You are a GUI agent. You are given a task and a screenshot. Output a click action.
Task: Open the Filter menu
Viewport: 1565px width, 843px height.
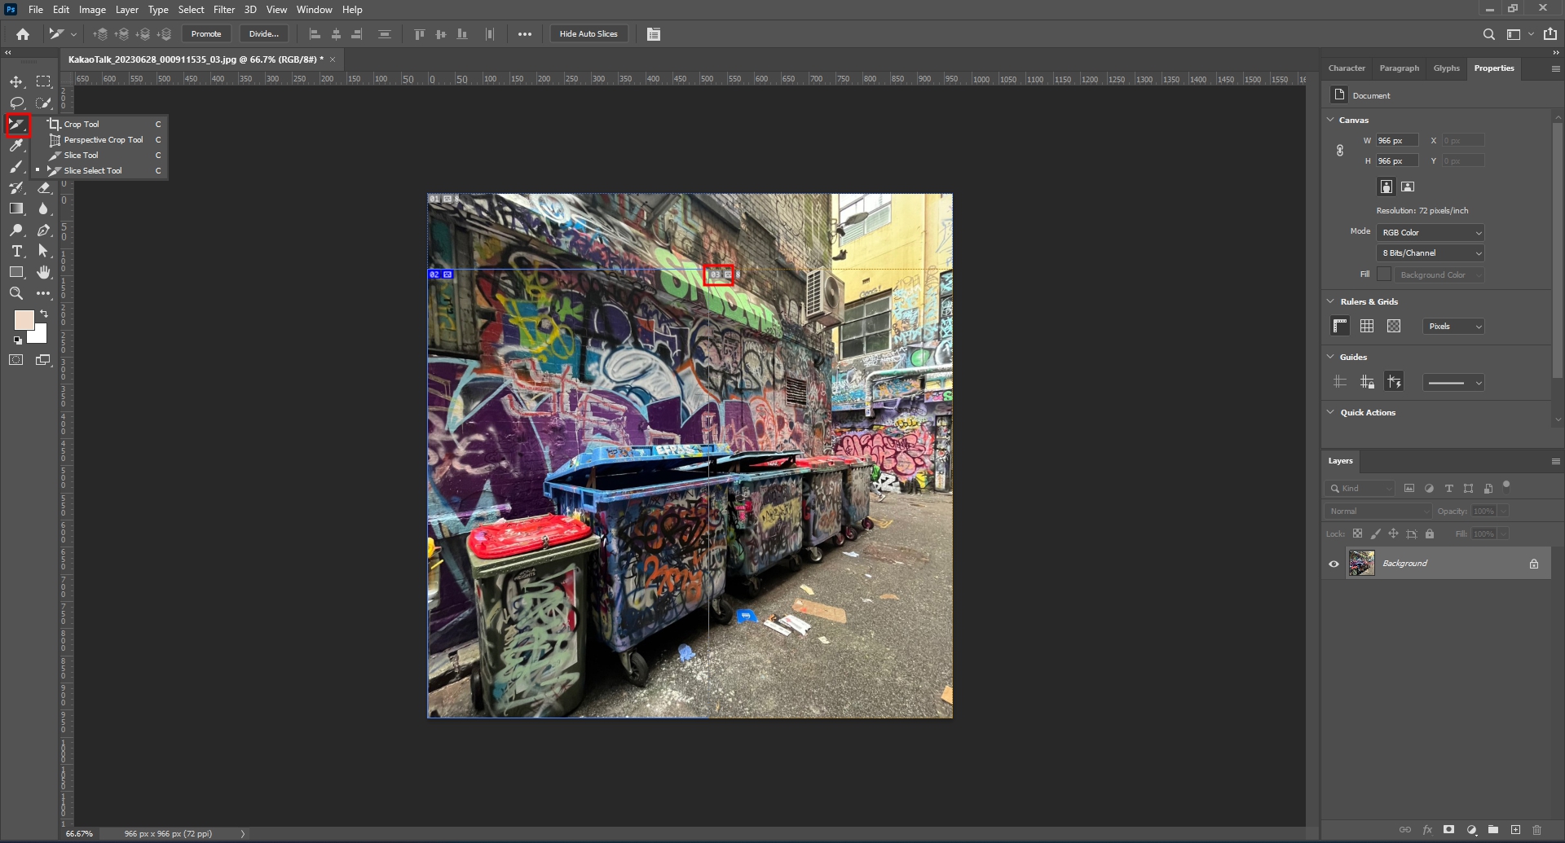[224, 10]
